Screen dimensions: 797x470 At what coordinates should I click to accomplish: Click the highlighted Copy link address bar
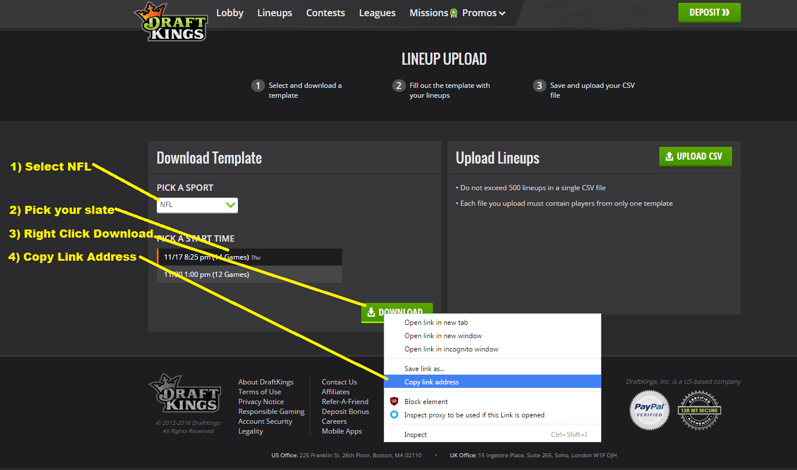pyautogui.click(x=492, y=382)
